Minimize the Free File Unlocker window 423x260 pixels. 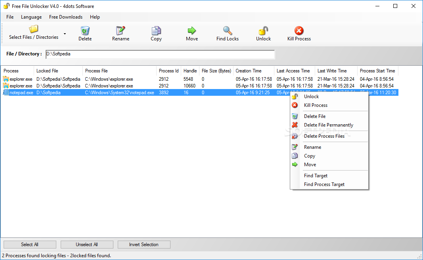pos(377,6)
